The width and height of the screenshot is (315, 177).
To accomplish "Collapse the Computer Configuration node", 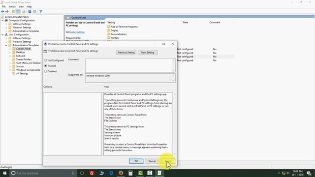I will pos(2,21).
